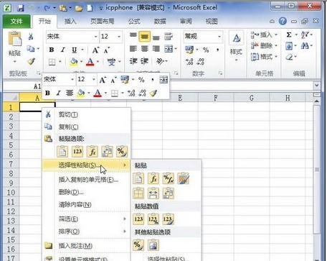
Task: Open the ribbon font size dropdown 12
Action: pyautogui.click(x=119, y=37)
